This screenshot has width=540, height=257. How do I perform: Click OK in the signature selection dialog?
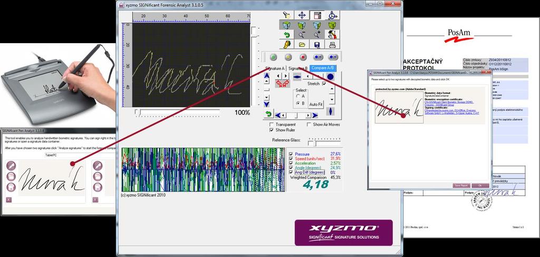point(480,185)
